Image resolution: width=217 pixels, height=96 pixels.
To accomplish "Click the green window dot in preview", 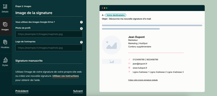I will click(x=107, y=8).
